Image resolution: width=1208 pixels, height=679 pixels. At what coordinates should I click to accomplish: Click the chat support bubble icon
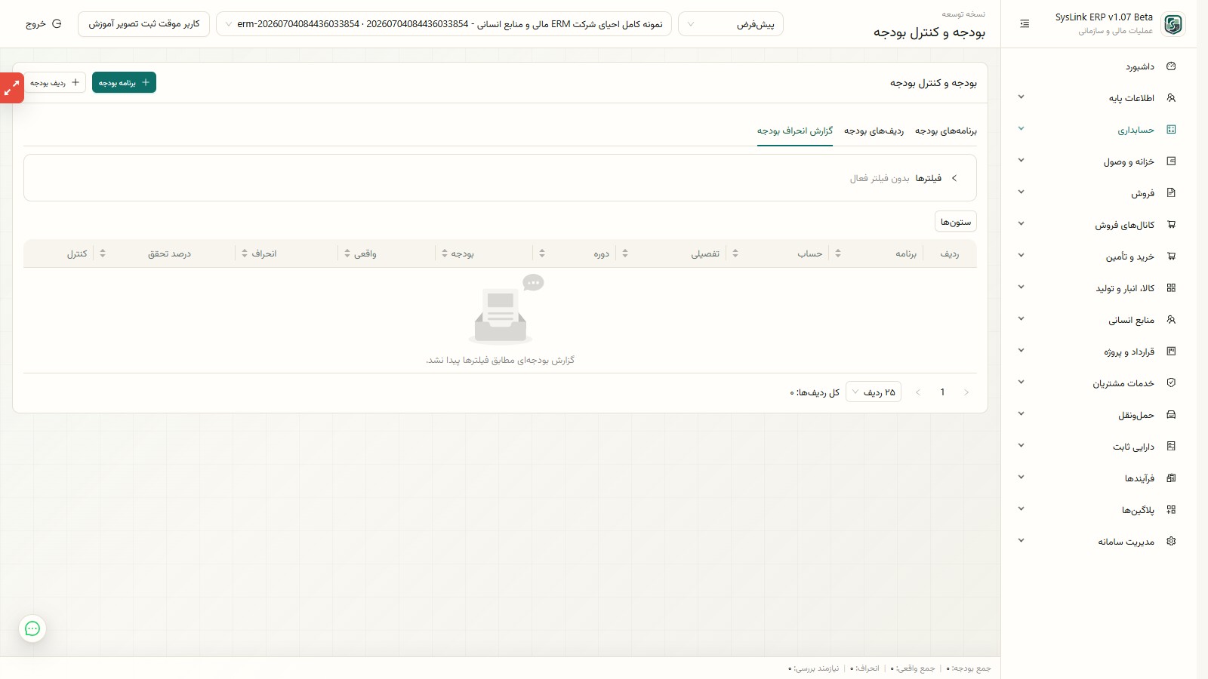[x=32, y=628]
